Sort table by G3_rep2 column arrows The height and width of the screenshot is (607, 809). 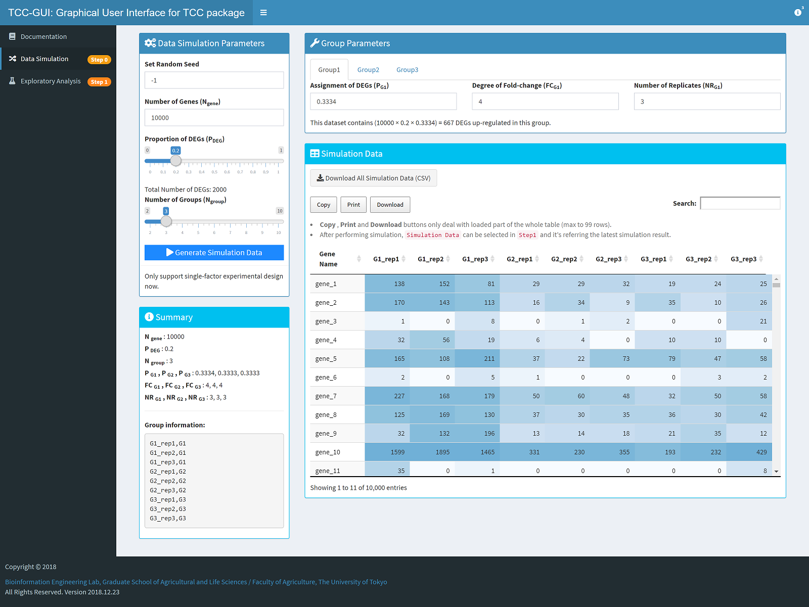(x=716, y=259)
